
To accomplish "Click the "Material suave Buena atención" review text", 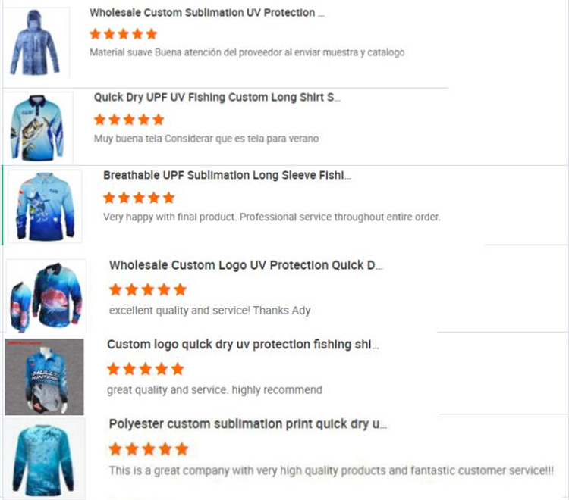I will (x=247, y=53).
